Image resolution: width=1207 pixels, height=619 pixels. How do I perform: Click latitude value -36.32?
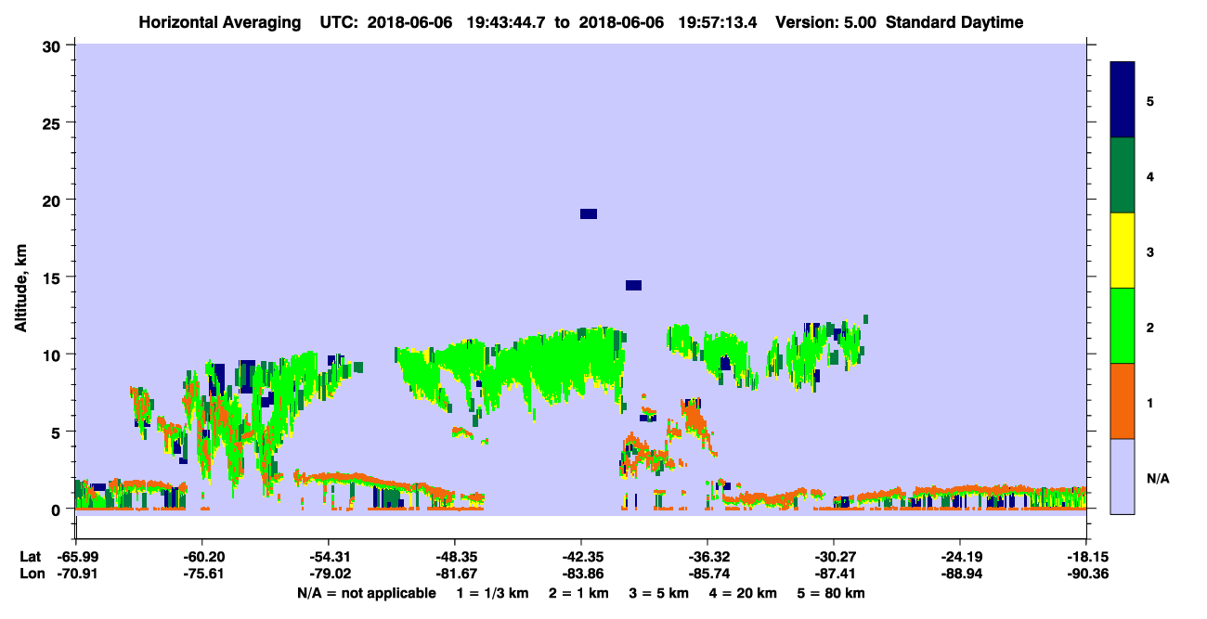click(x=707, y=557)
